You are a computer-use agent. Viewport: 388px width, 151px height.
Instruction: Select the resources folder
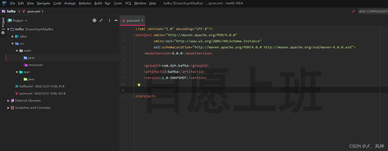point(63,65)
